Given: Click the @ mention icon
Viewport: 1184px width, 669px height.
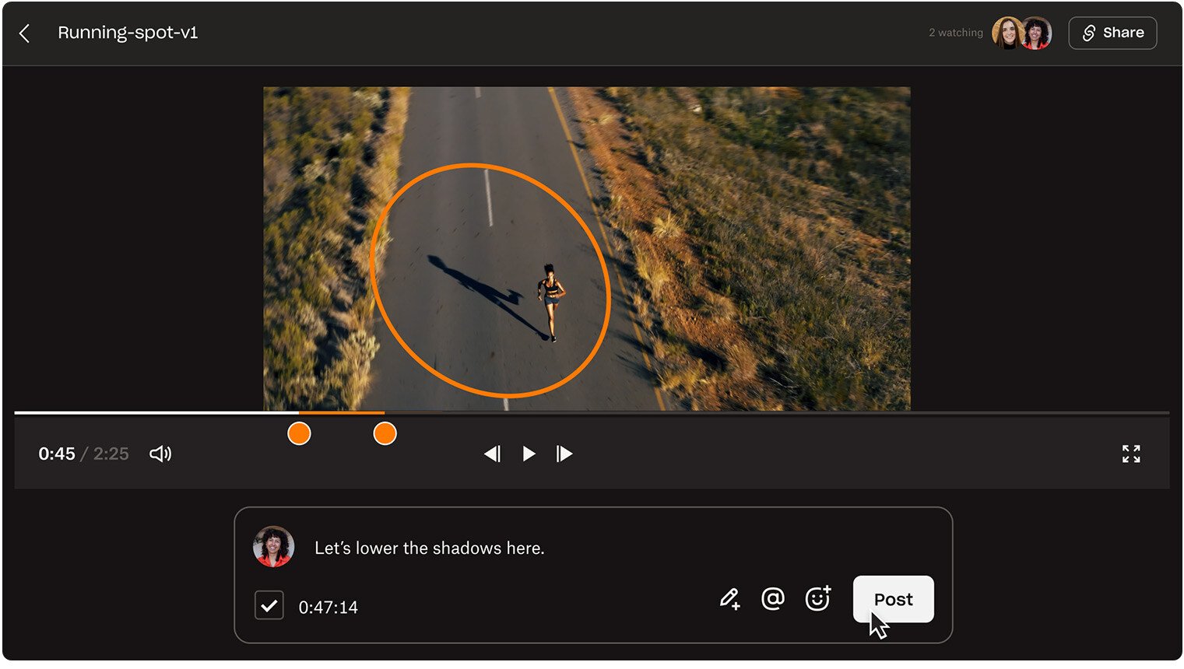Looking at the screenshot, I should (772, 599).
